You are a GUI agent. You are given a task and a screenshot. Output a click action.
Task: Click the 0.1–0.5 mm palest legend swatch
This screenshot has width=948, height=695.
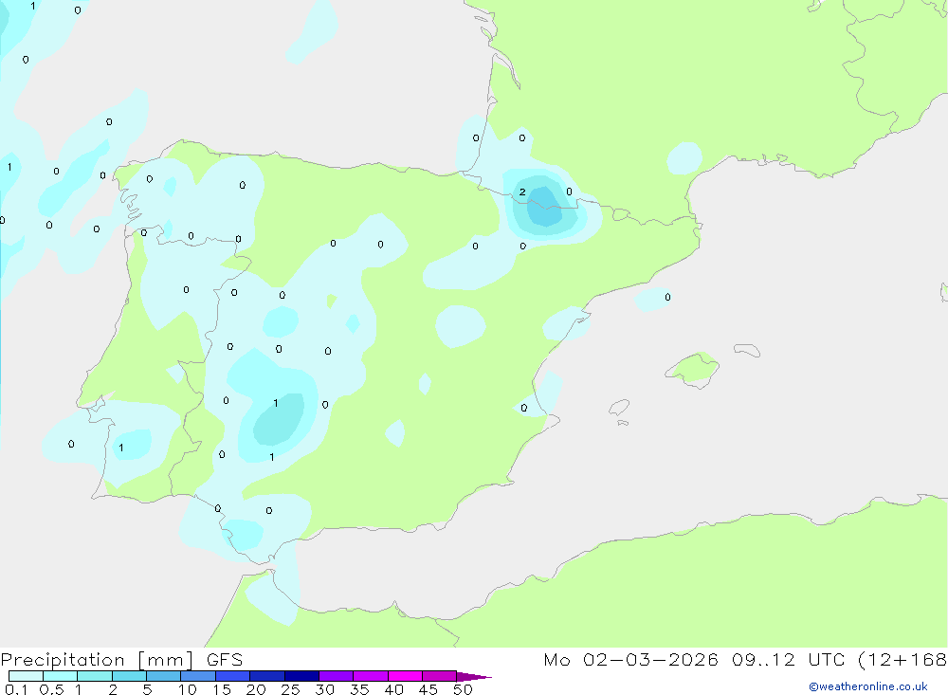coord(26,676)
